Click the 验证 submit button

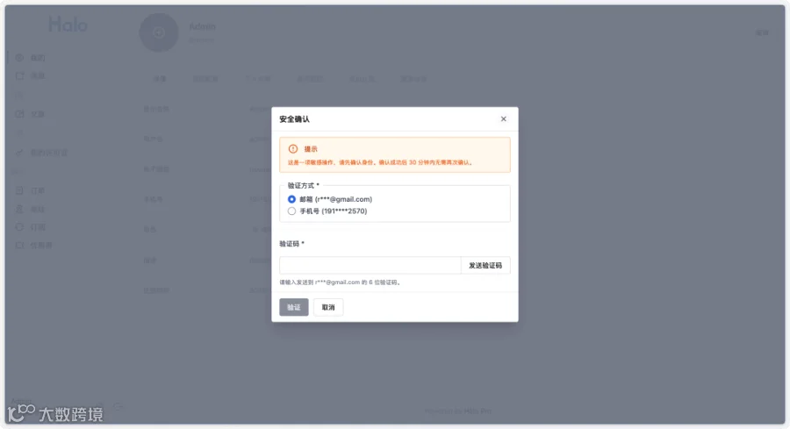[x=294, y=307]
